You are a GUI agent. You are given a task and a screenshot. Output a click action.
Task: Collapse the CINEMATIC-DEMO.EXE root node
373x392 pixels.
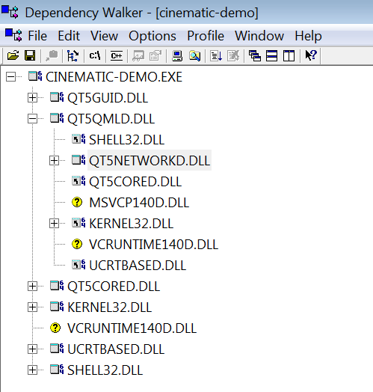click(10, 76)
